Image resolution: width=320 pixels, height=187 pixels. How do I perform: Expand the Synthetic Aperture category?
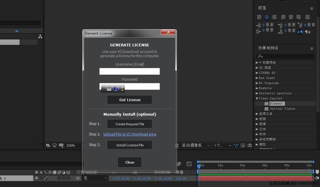[257, 93]
